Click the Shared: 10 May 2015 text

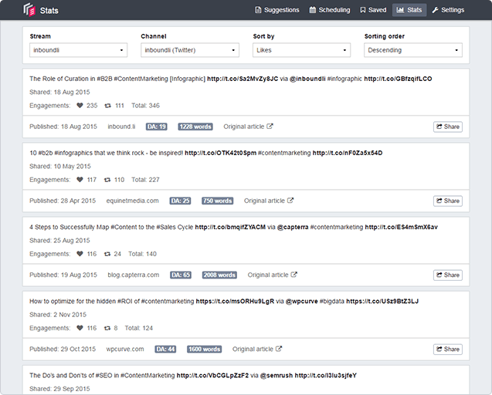[60, 166]
